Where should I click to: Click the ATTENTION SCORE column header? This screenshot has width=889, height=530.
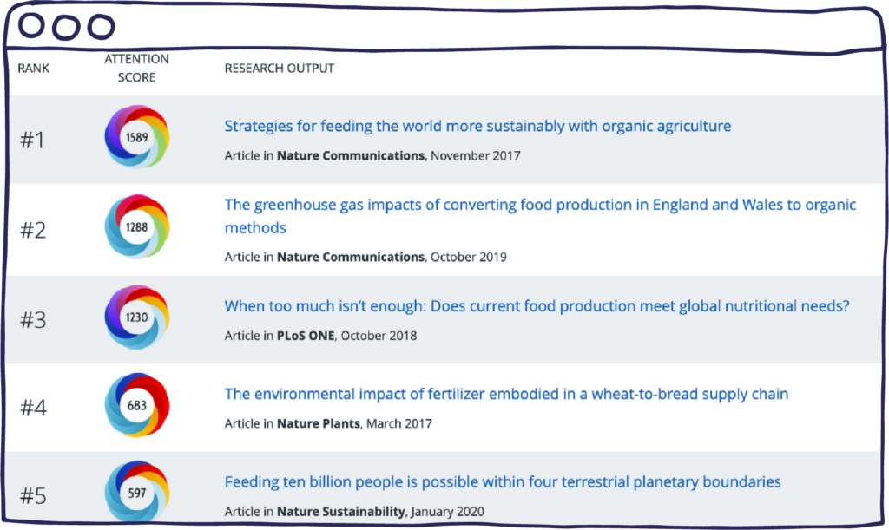[136, 68]
